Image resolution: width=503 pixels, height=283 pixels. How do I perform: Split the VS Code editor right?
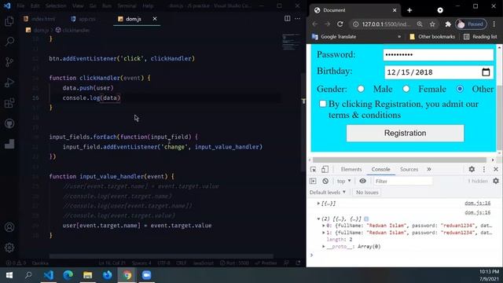[x=288, y=19]
